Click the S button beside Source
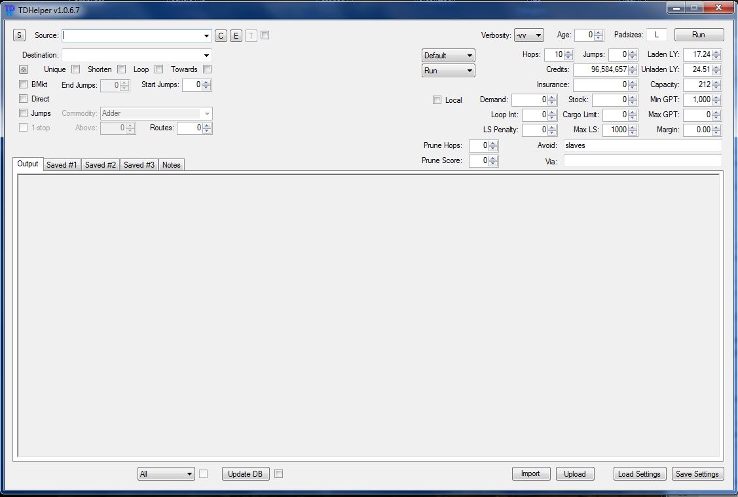738x497 pixels. point(18,35)
